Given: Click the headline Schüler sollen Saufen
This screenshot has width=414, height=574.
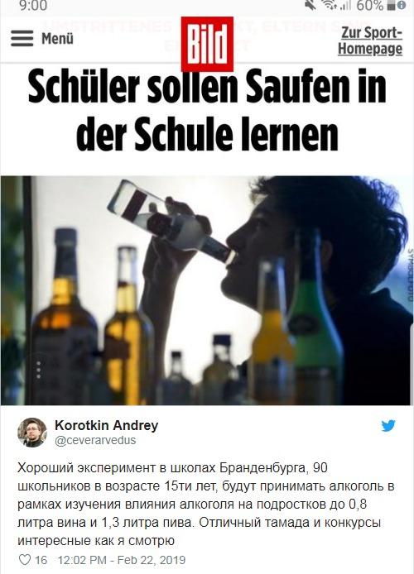Looking at the screenshot, I should pyautogui.click(x=207, y=111).
